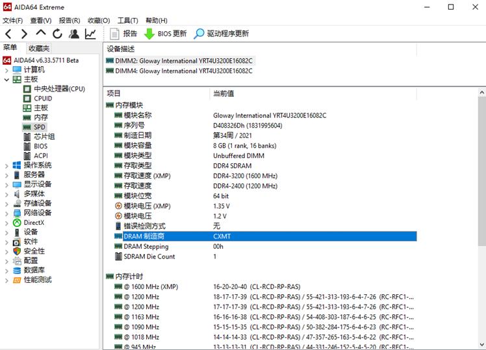Click the 数据库 database icon

[x=17, y=270]
